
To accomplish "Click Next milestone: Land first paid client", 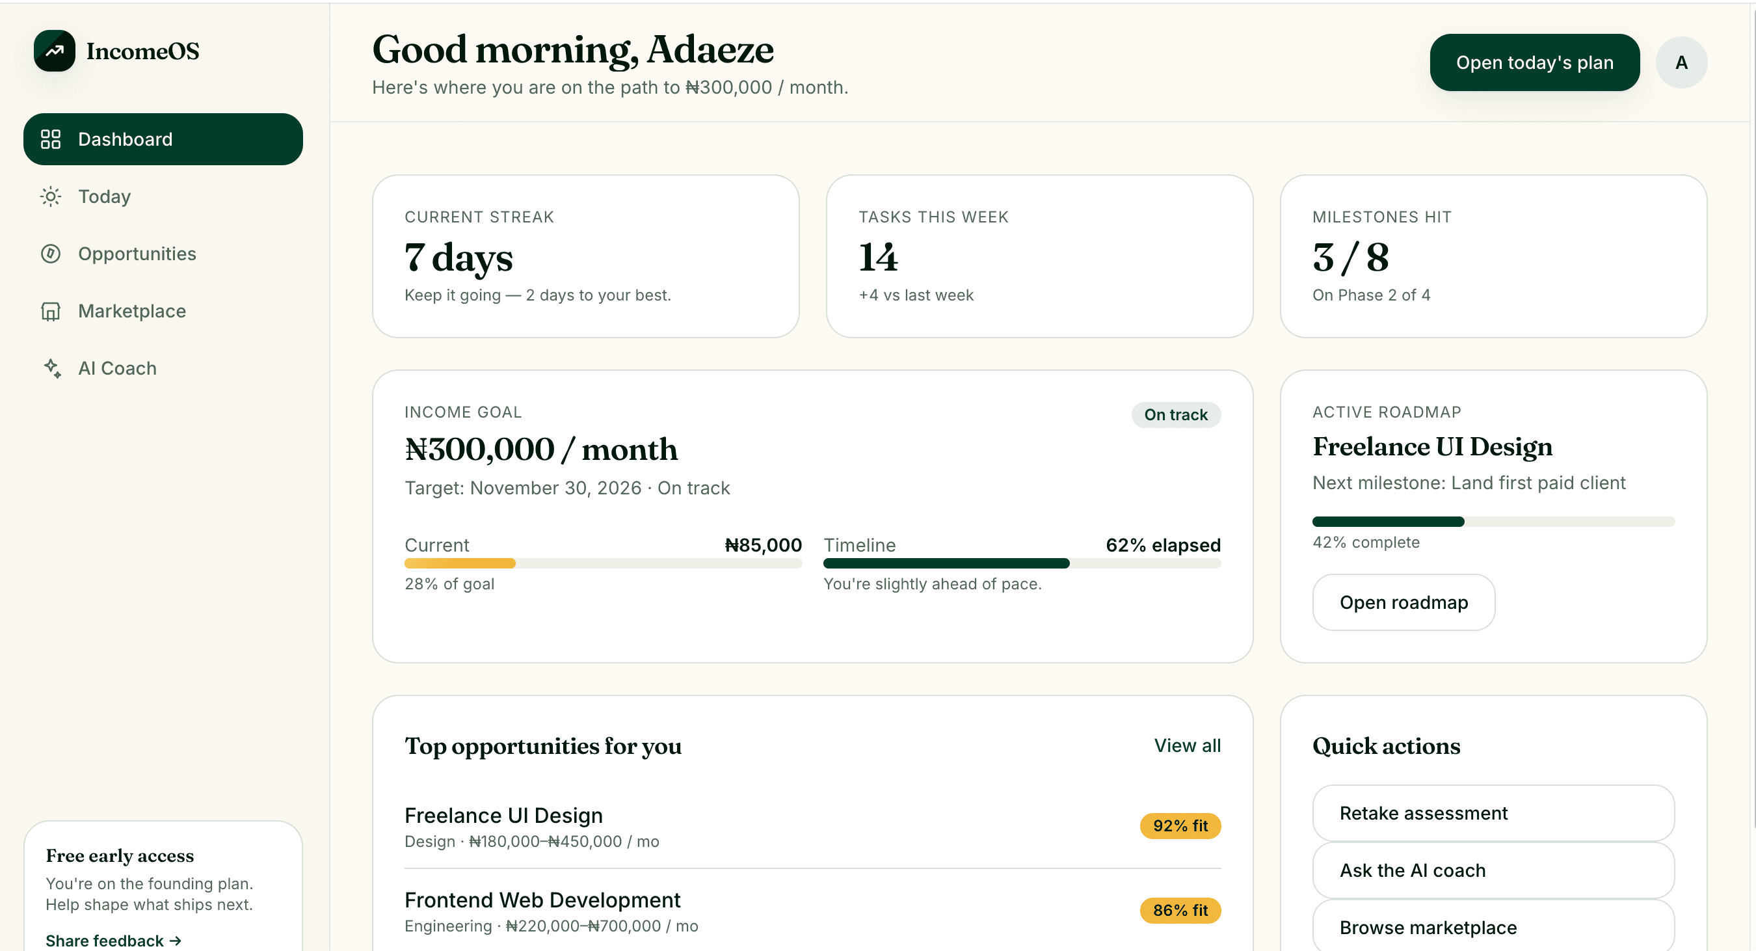I will tap(1469, 483).
